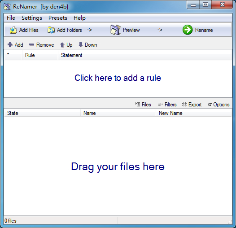Click the Rename label
The image size is (236, 228).
click(204, 30)
